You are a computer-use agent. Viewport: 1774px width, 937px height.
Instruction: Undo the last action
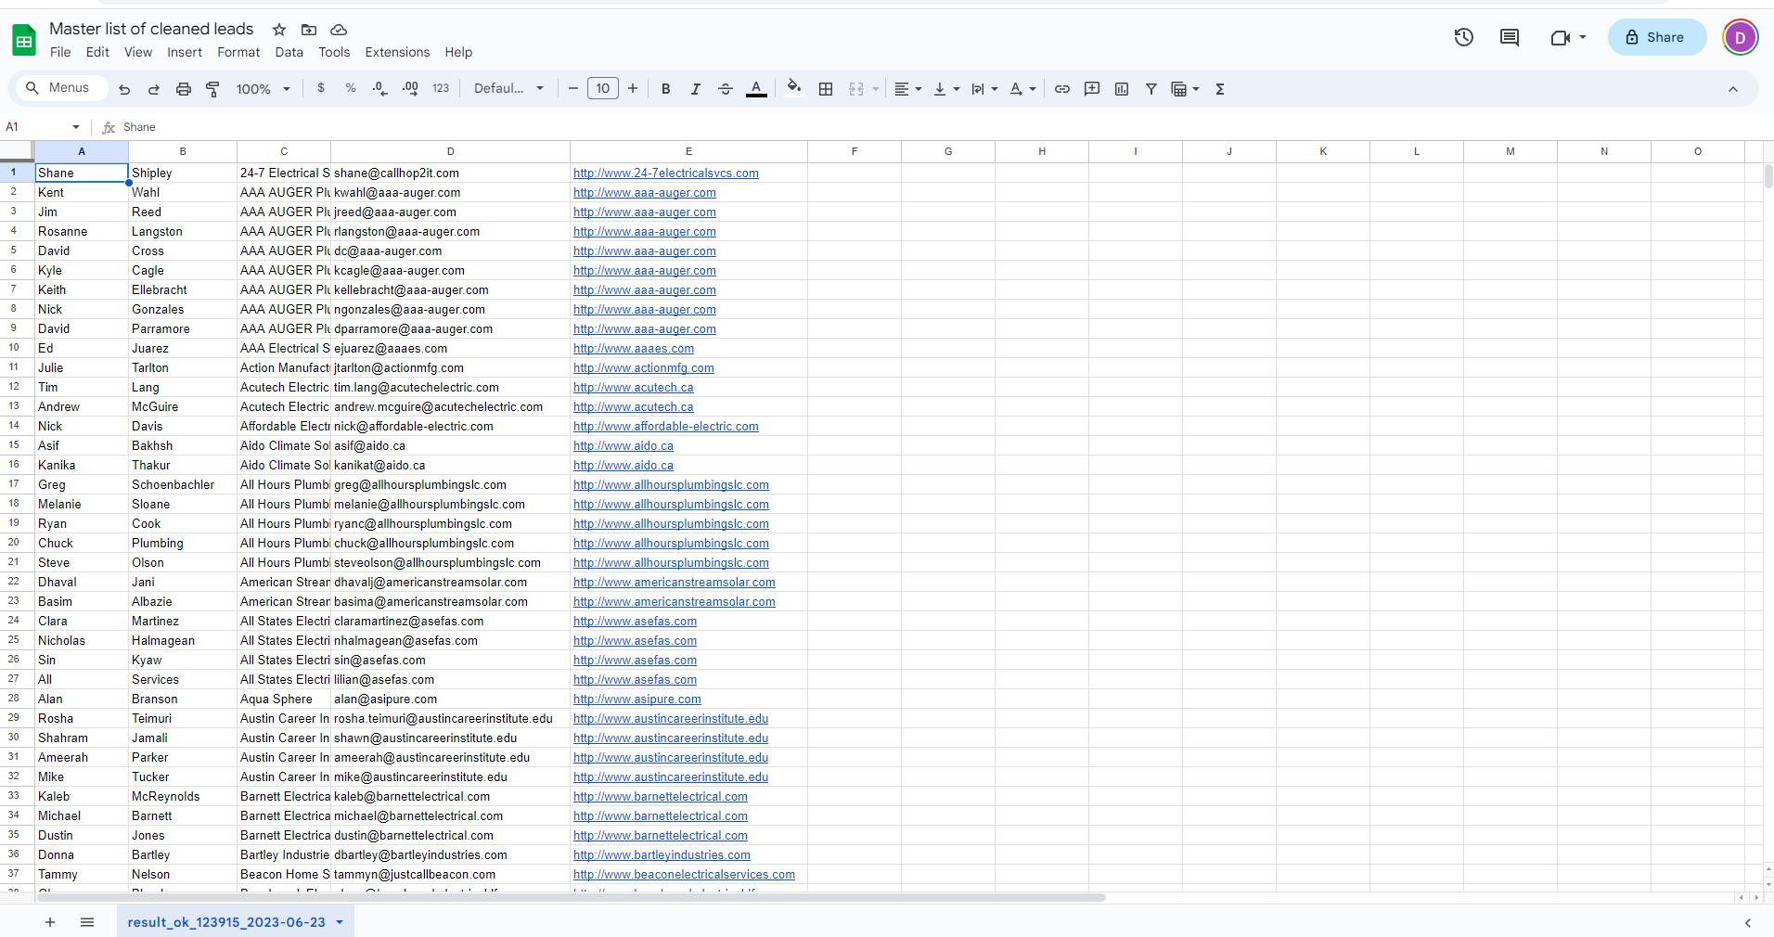124,89
